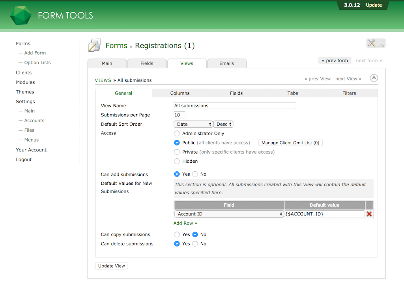The image size is (404, 288).
Task: Go to the prev form
Action: pos(335,61)
